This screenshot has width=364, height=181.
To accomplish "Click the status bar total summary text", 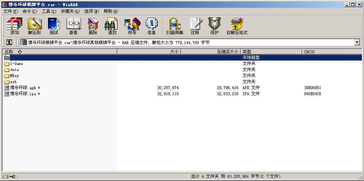I will [x=236, y=177].
